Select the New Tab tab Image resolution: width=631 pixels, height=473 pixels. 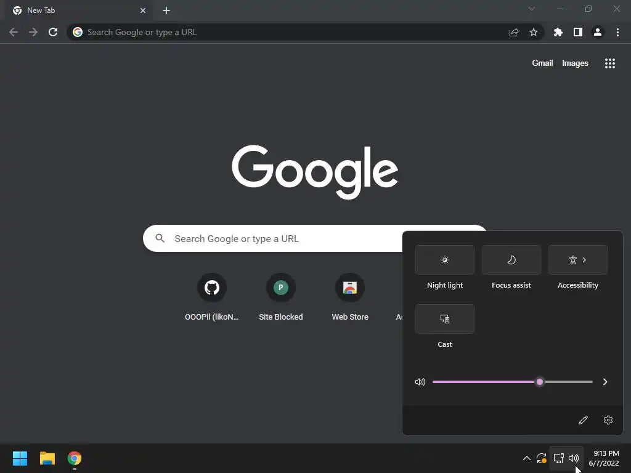[x=78, y=10]
